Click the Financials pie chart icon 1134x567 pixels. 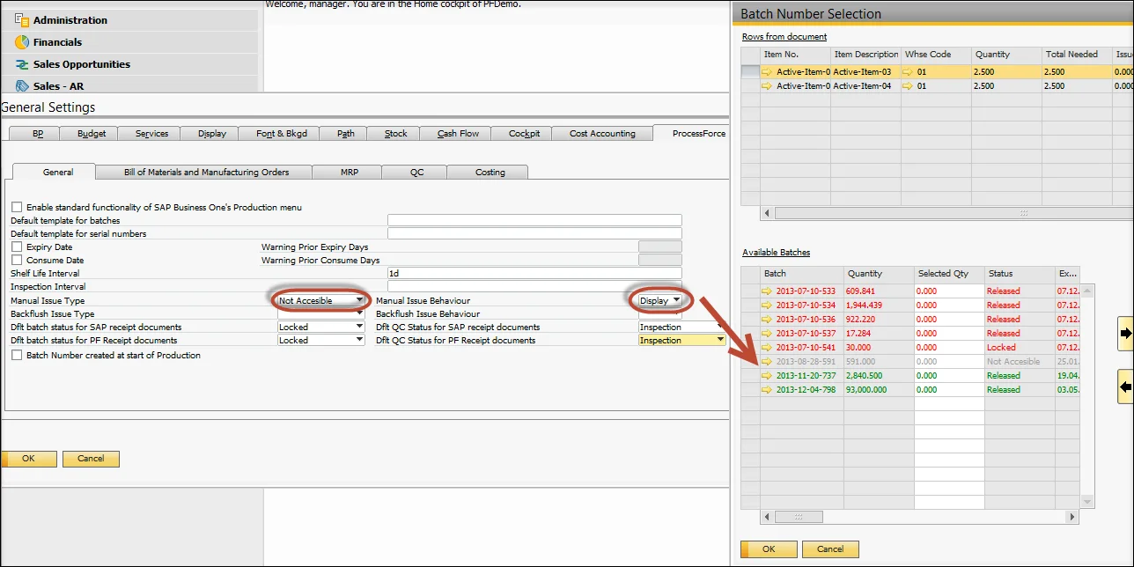coord(22,42)
